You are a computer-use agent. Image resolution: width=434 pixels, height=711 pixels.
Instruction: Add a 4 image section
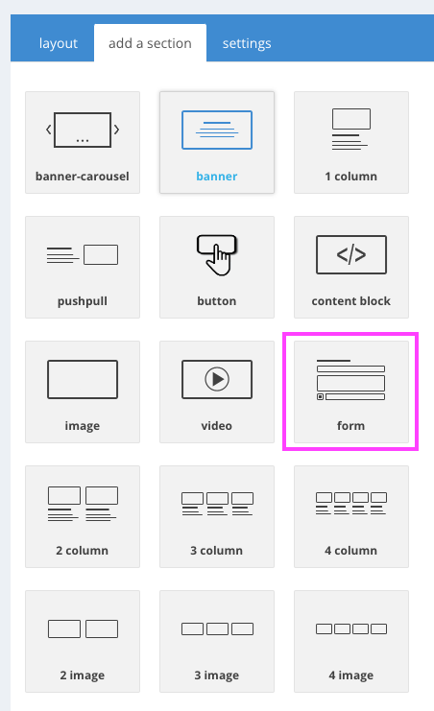click(x=350, y=641)
